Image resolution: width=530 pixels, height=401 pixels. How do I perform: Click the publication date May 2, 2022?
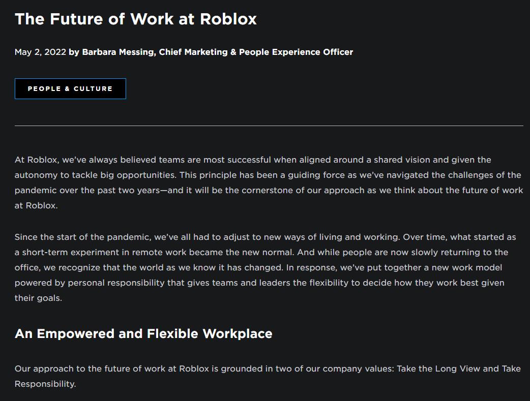pyautogui.click(x=40, y=52)
